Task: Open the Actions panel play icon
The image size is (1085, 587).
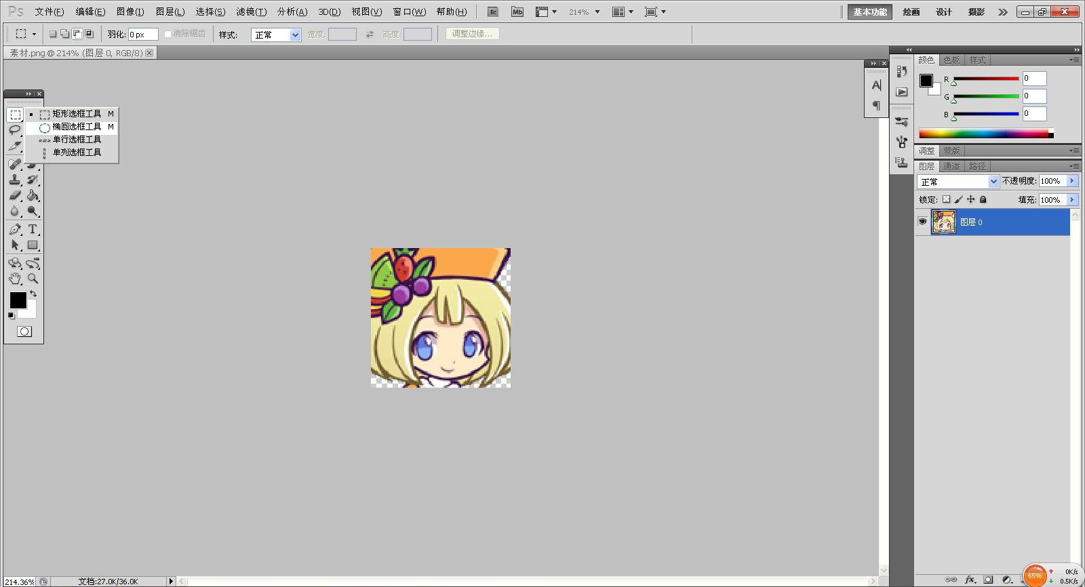Action: 902,92
